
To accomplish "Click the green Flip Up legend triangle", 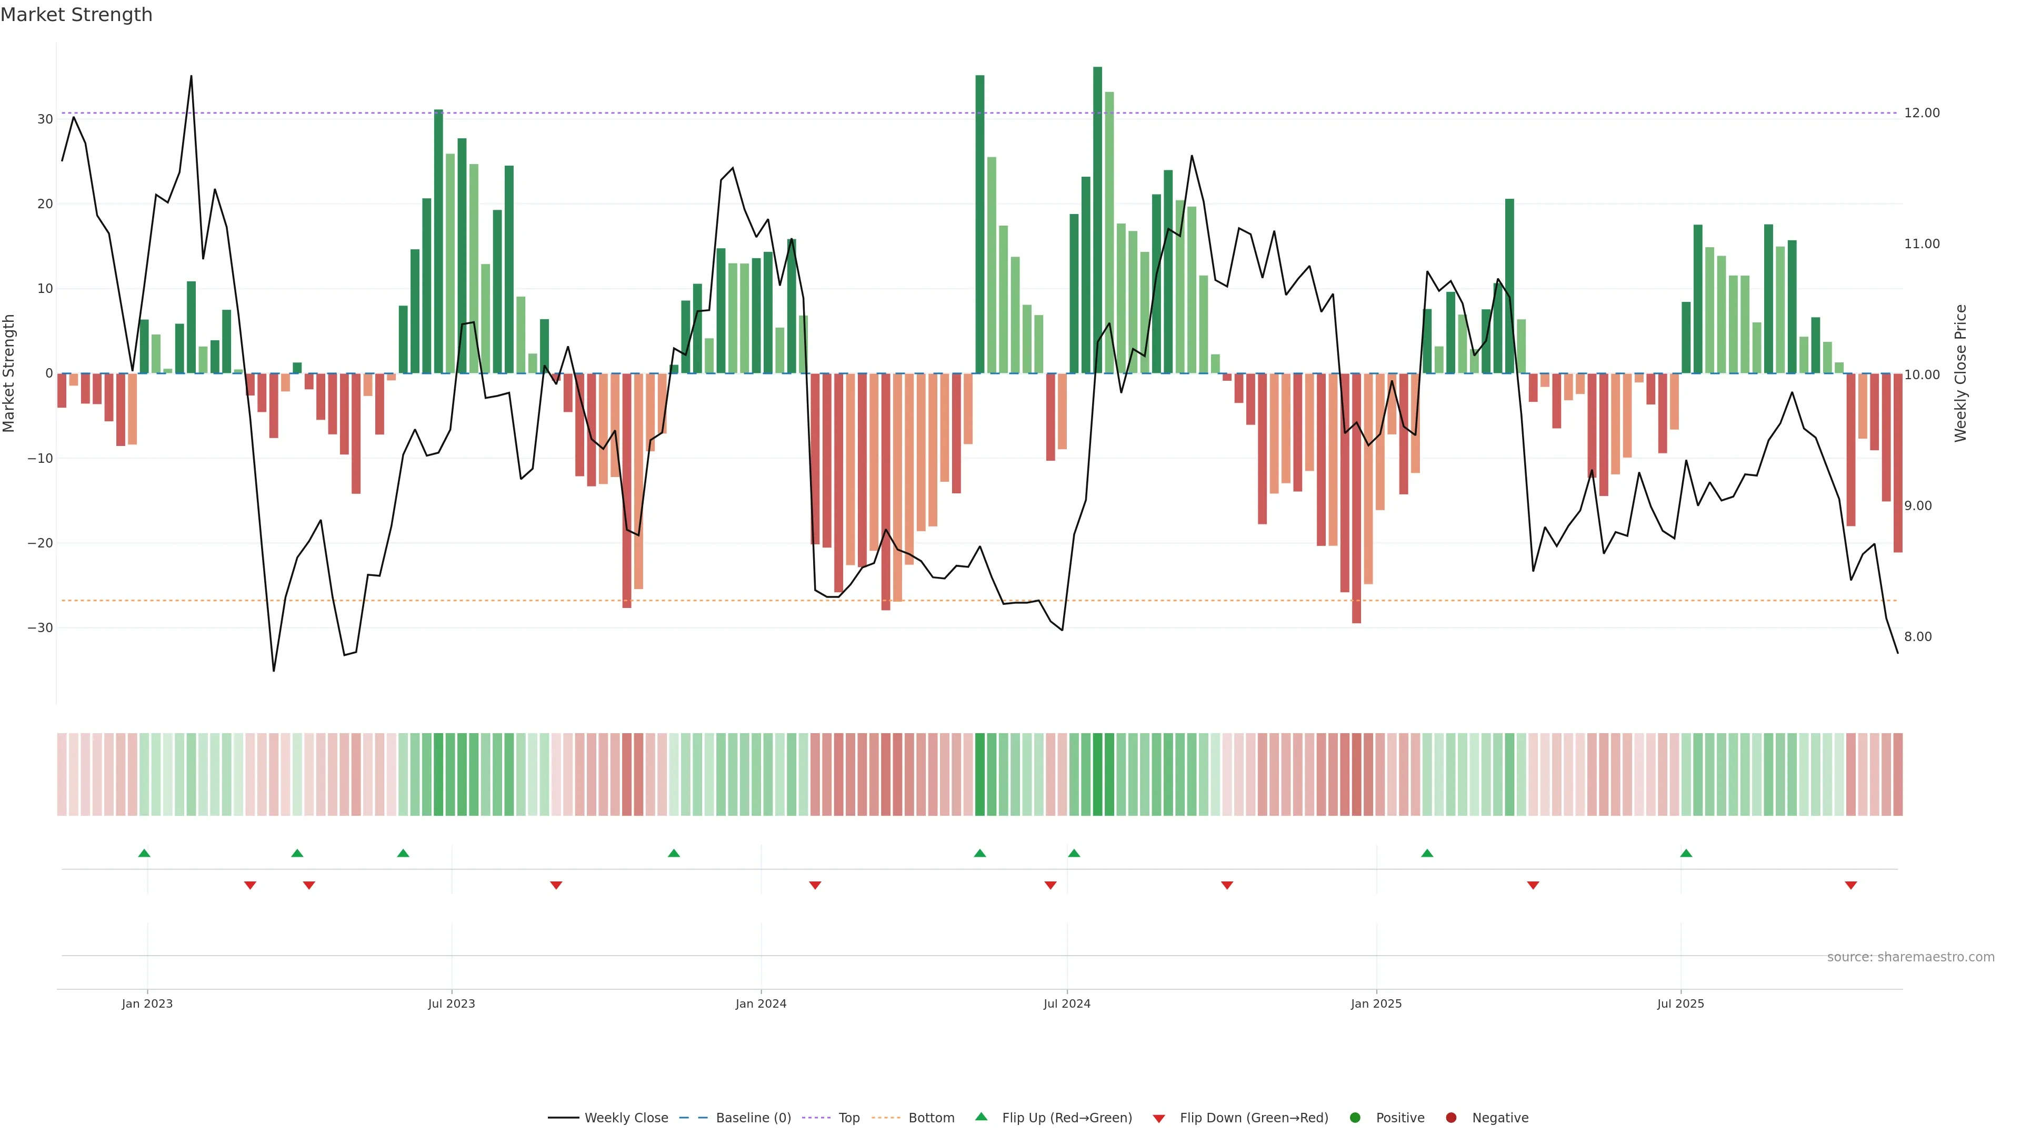I will [x=981, y=1117].
